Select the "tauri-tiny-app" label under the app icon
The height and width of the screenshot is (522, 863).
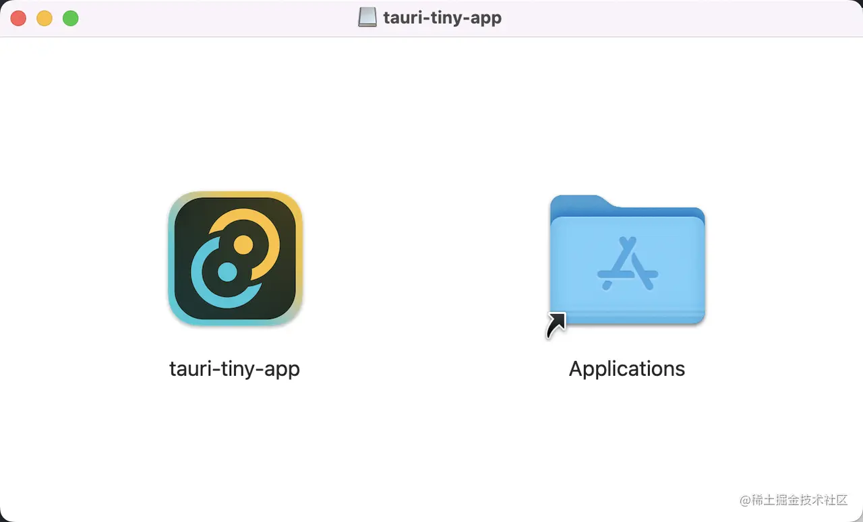[235, 369]
